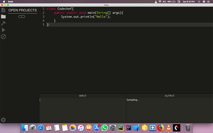Viewport: 213px width, 133px height.
Task: Launch iTunes from the dock
Action: (81, 128)
